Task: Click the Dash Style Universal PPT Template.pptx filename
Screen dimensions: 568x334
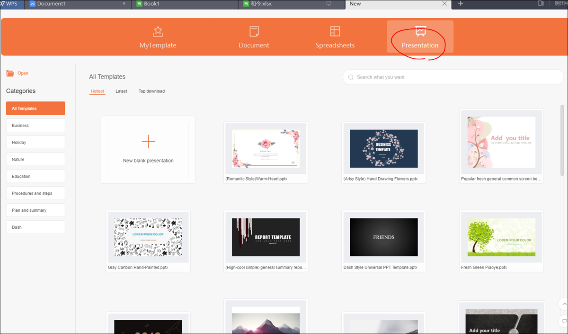Action: pos(381,268)
